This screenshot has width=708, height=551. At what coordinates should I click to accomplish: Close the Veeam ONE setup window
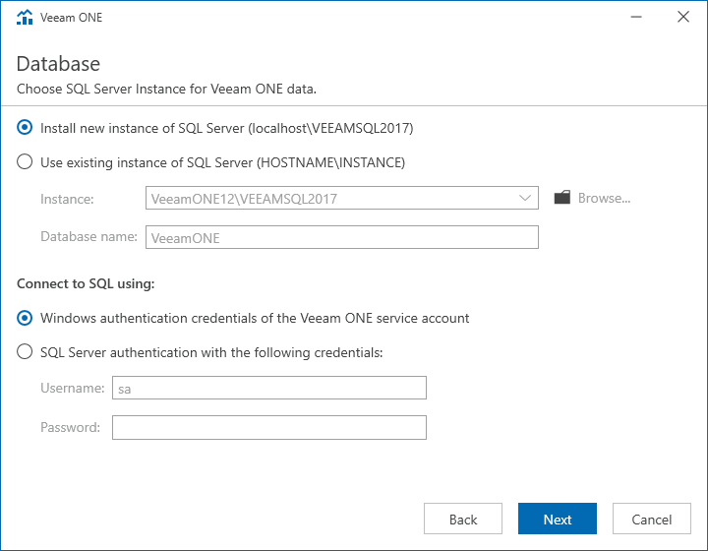tap(683, 17)
